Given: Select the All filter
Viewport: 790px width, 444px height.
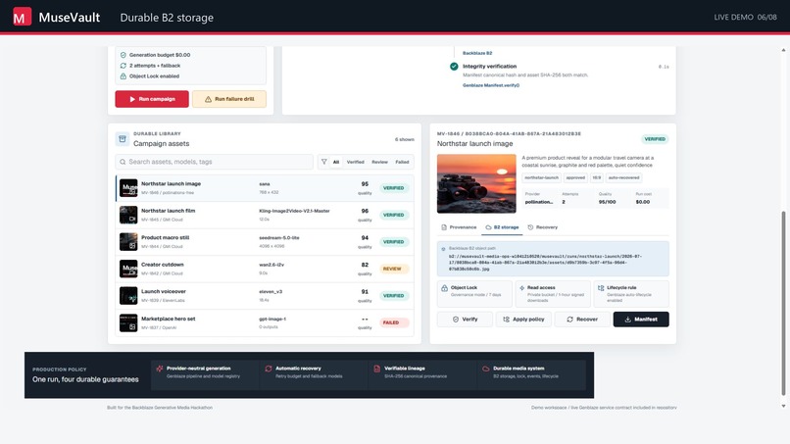Looking at the screenshot, I should pos(336,162).
